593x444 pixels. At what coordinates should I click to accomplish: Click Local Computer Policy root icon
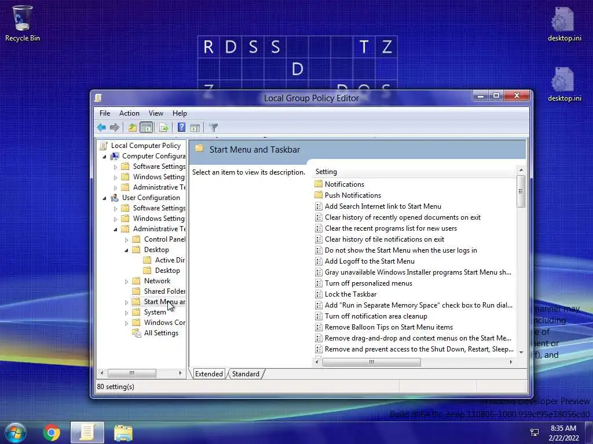pos(103,145)
